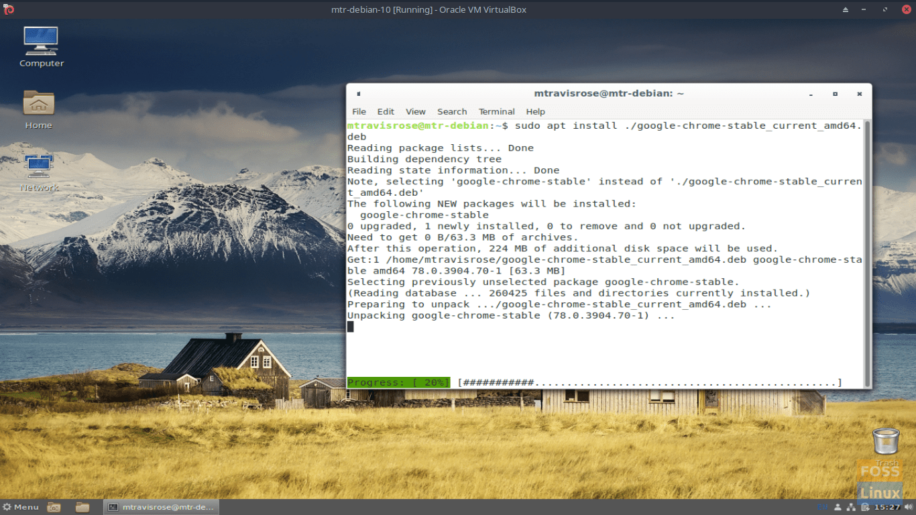Close the terminal window

pos(860,94)
